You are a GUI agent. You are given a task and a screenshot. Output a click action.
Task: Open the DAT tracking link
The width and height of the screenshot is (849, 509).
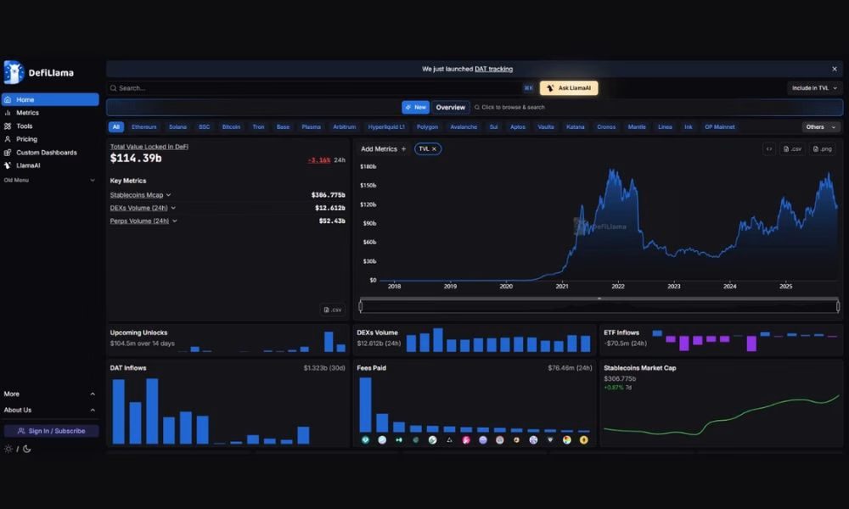click(x=493, y=69)
